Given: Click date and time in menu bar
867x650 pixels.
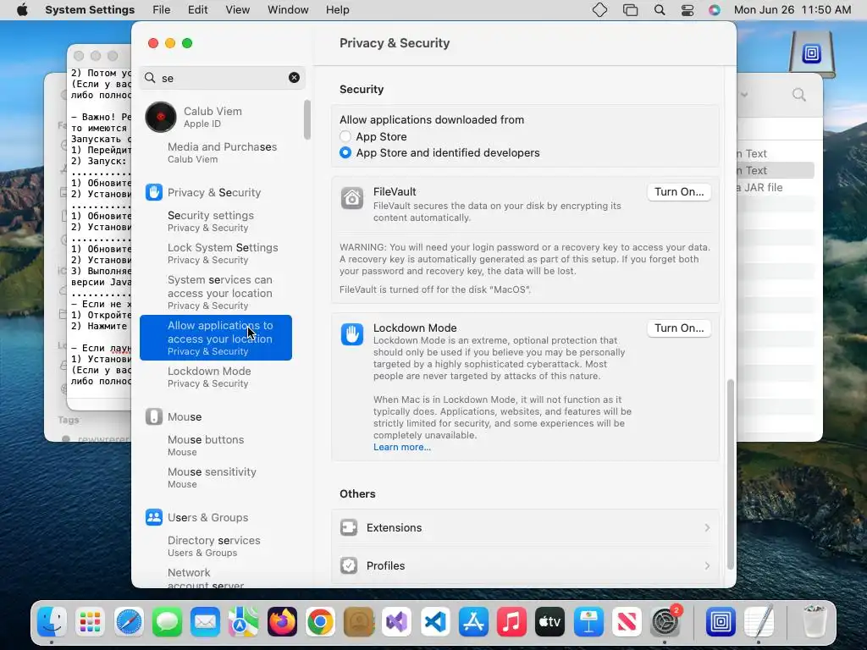Looking at the screenshot, I should coord(792,10).
